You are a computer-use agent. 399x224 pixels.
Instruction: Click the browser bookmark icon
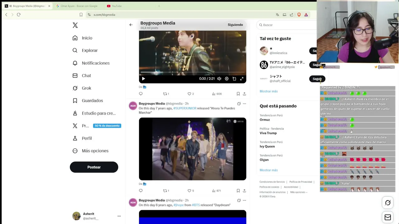pyautogui.click(x=81, y=15)
